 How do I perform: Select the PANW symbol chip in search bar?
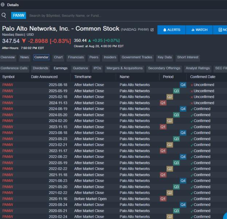(19, 15)
